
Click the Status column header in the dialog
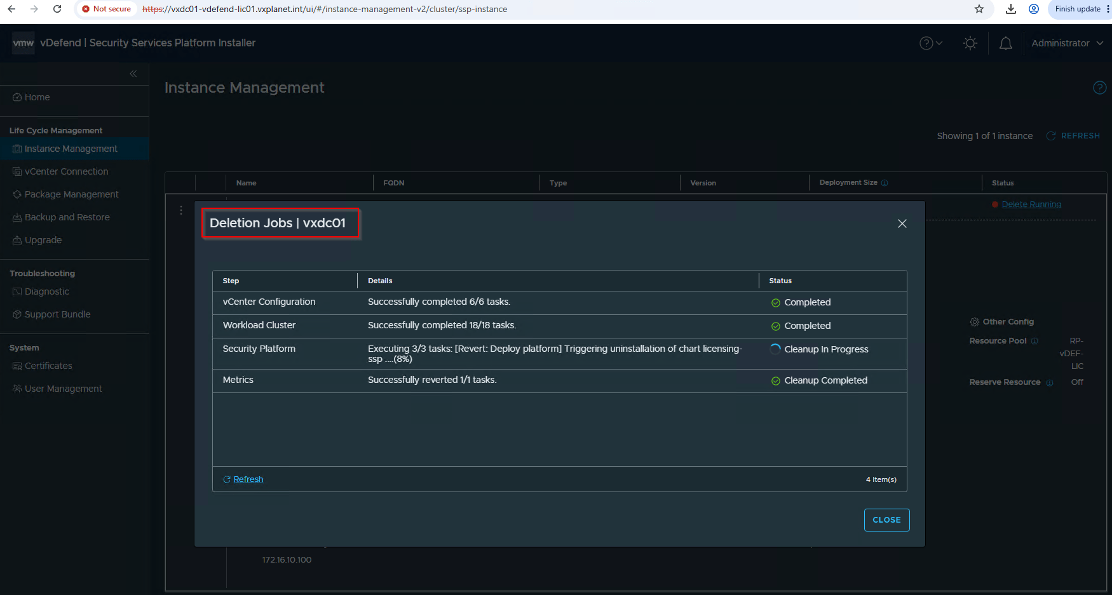pos(780,281)
